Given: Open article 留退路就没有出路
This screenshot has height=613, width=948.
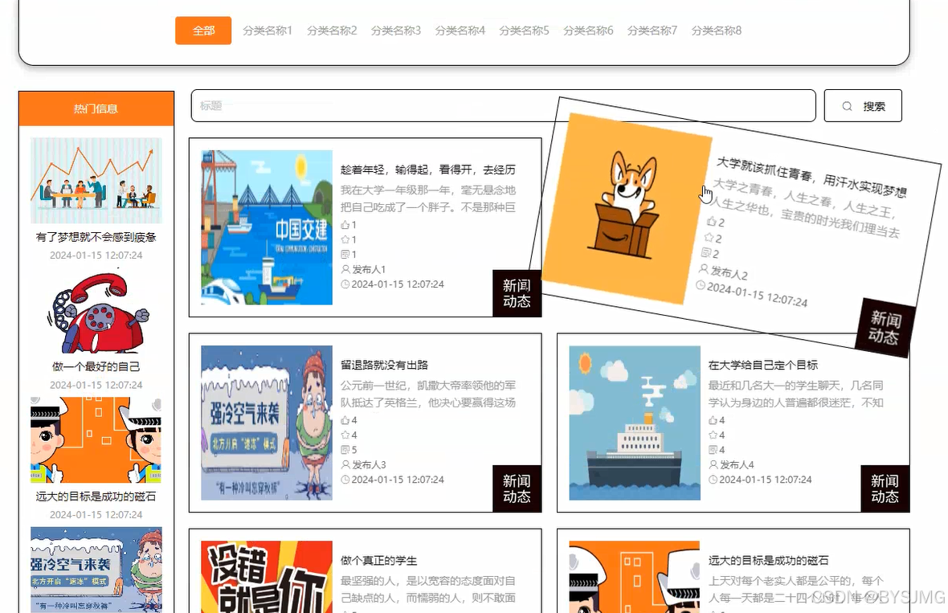Looking at the screenshot, I should (x=384, y=365).
